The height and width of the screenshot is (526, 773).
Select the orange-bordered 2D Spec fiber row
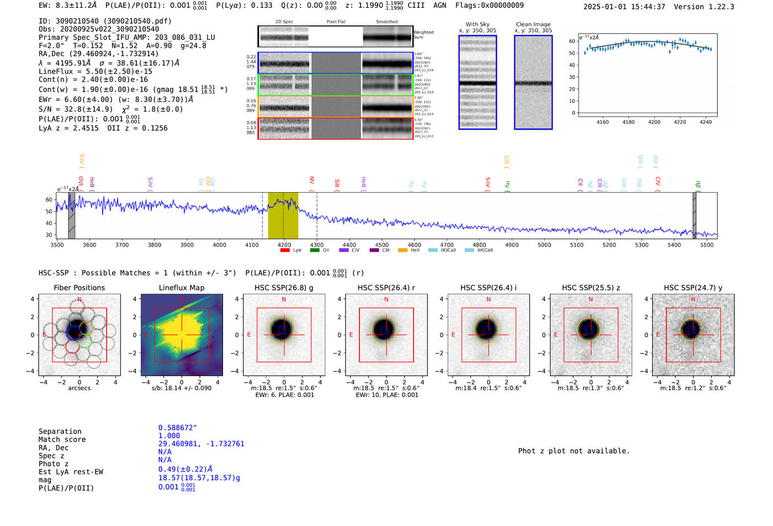335,107
